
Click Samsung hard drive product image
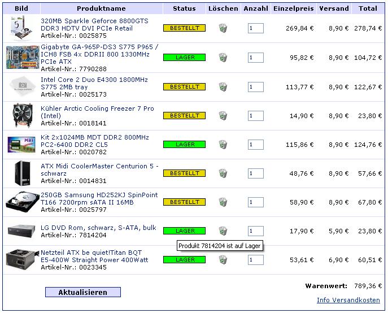23,202
